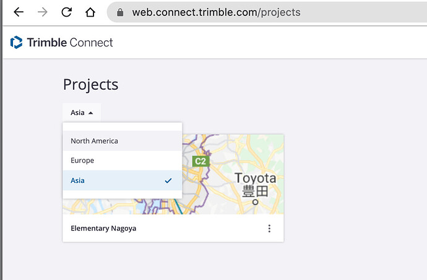Click the Projects page heading
Screen dimensions: 427x280
[90, 85]
